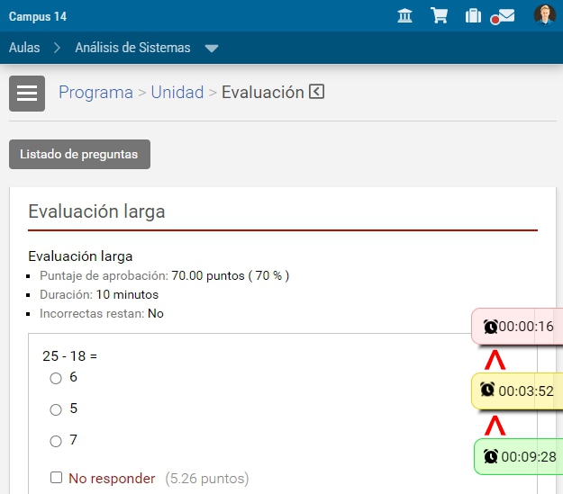Select answer option 5

tap(56, 409)
